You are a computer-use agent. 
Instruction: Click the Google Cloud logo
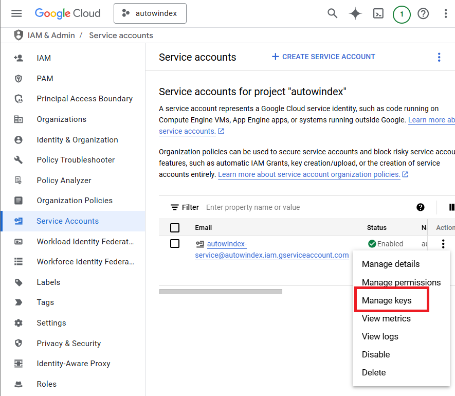[x=68, y=13]
